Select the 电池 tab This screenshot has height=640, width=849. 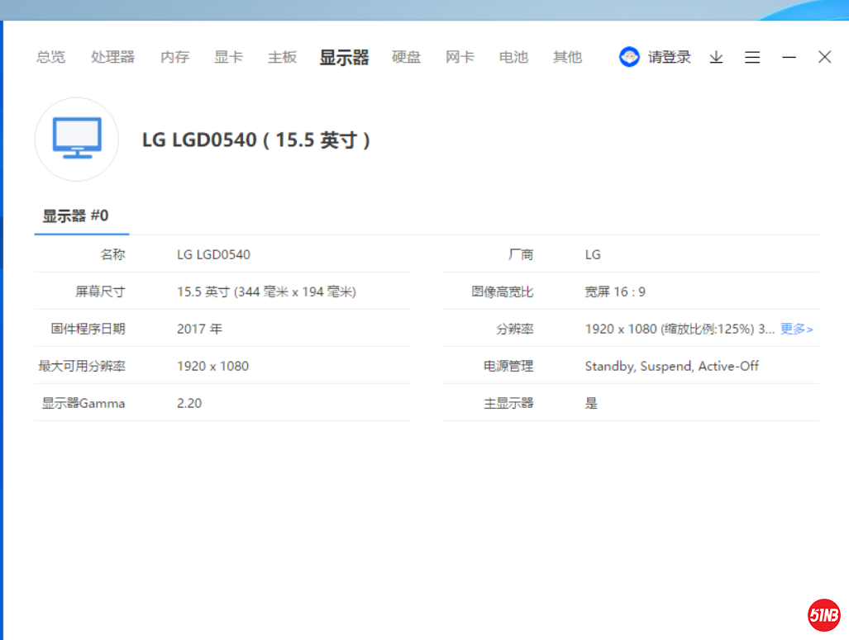(513, 57)
